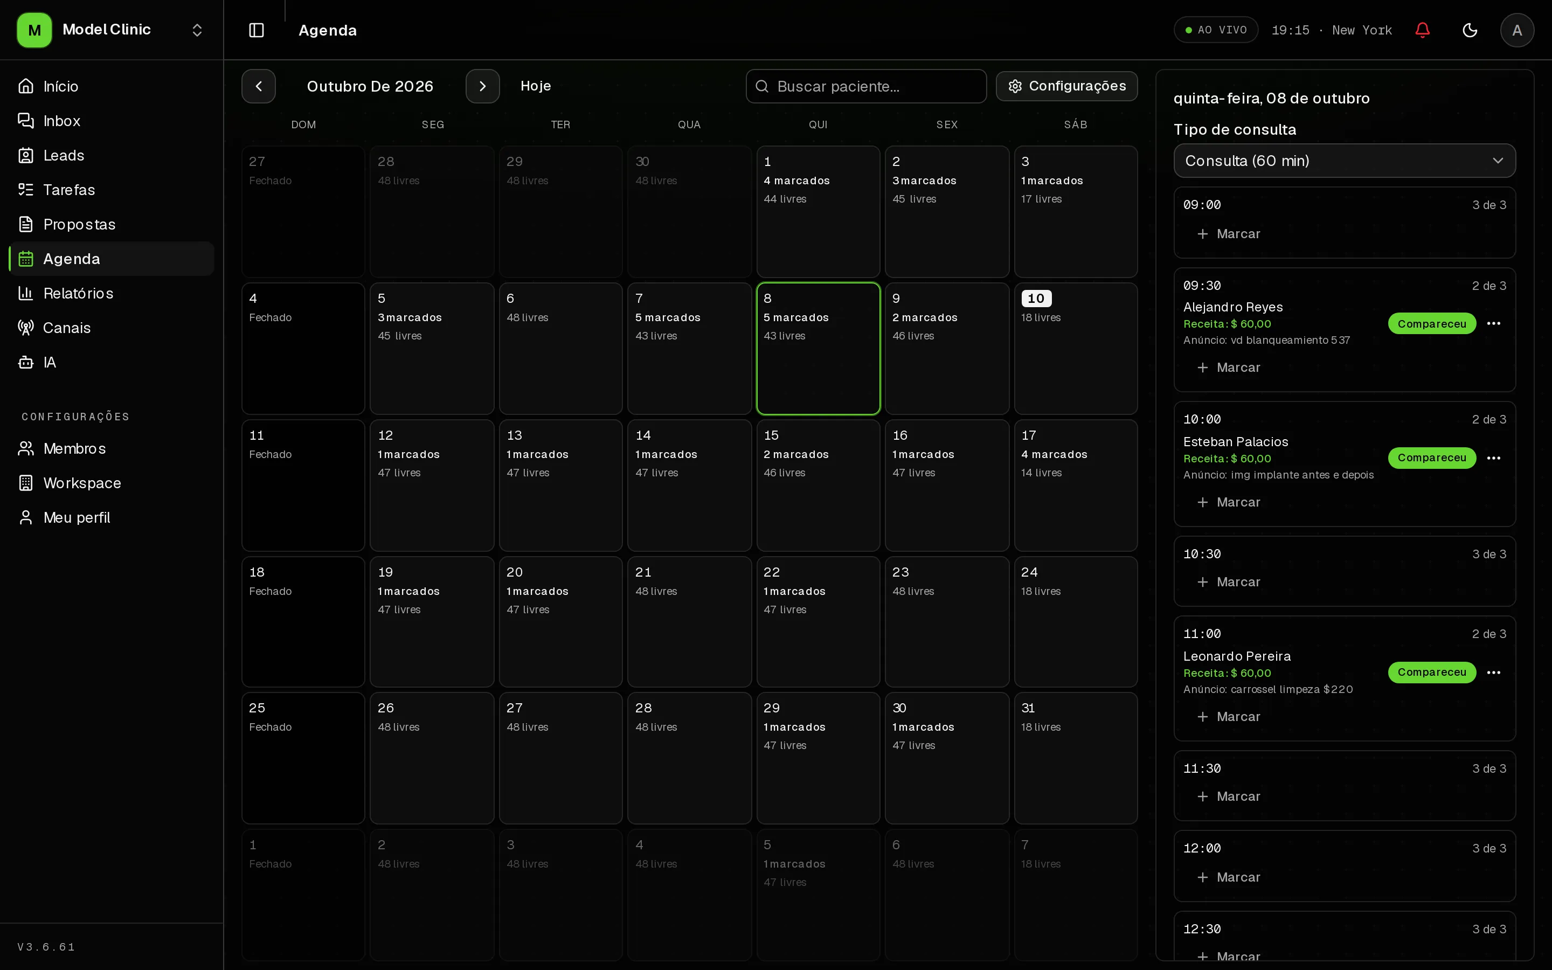
Task: Click Marcar in the 12:00 slot
Action: pyautogui.click(x=1229, y=877)
